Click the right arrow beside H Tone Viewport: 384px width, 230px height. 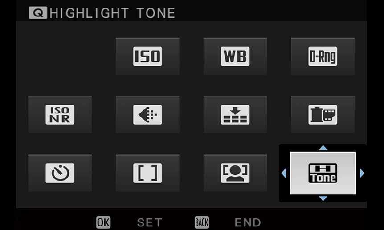click(362, 173)
